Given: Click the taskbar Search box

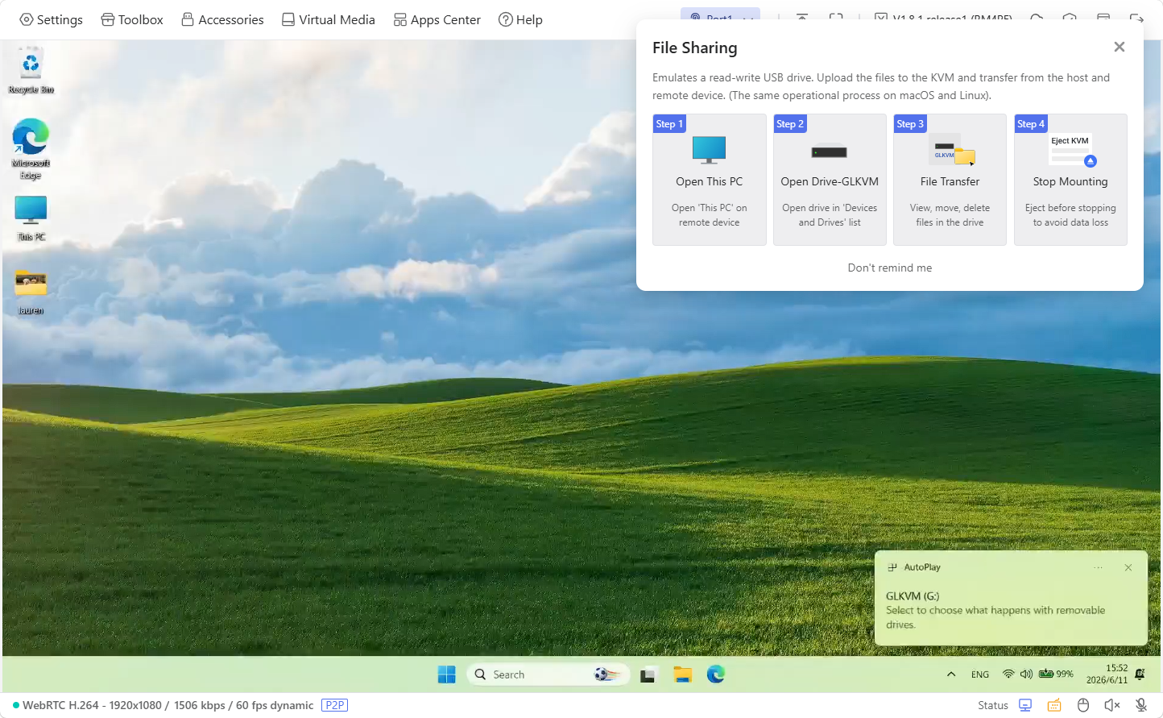Looking at the screenshot, I should click(x=548, y=674).
